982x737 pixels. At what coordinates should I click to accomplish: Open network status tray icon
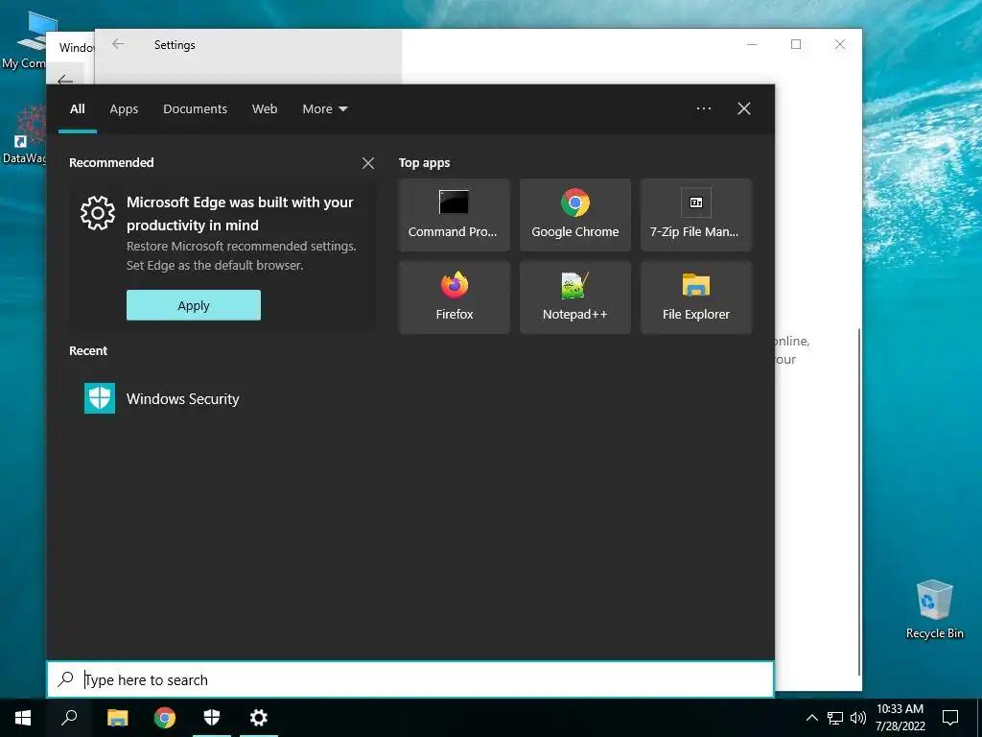[x=835, y=718]
